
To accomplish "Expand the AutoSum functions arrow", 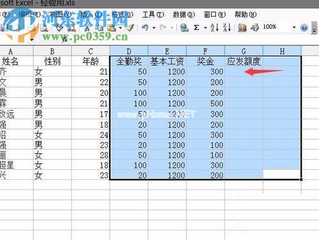I will point(205,27).
